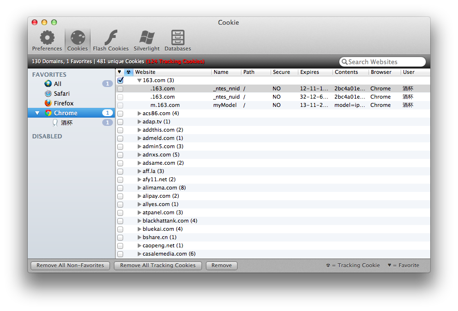Check the myModel cookie checkbox
The image size is (458, 311).
(120, 105)
